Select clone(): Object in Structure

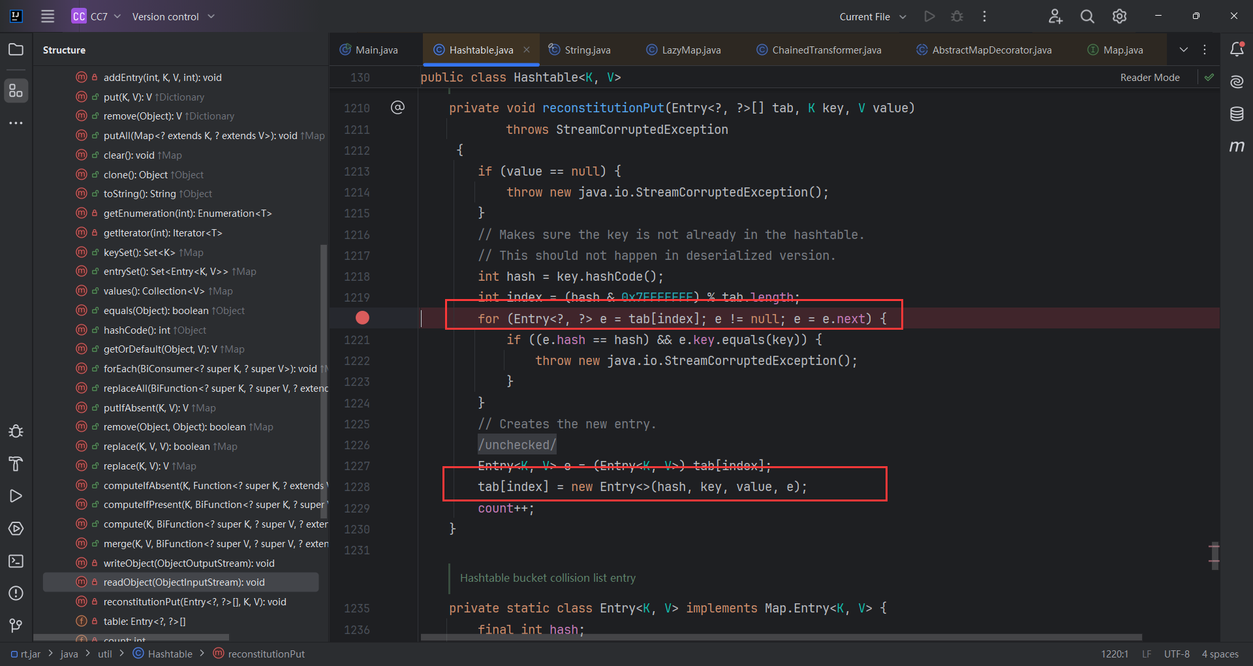tap(181, 174)
